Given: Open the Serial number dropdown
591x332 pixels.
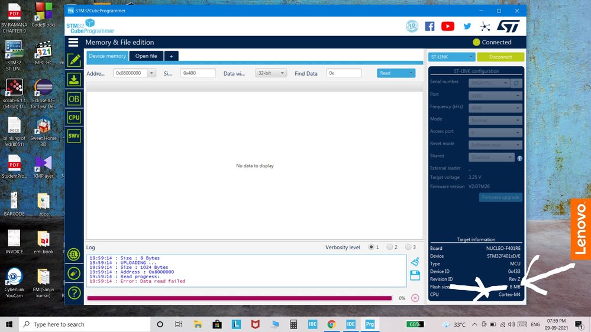Looking at the screenshot, I should tap(490, 83).
